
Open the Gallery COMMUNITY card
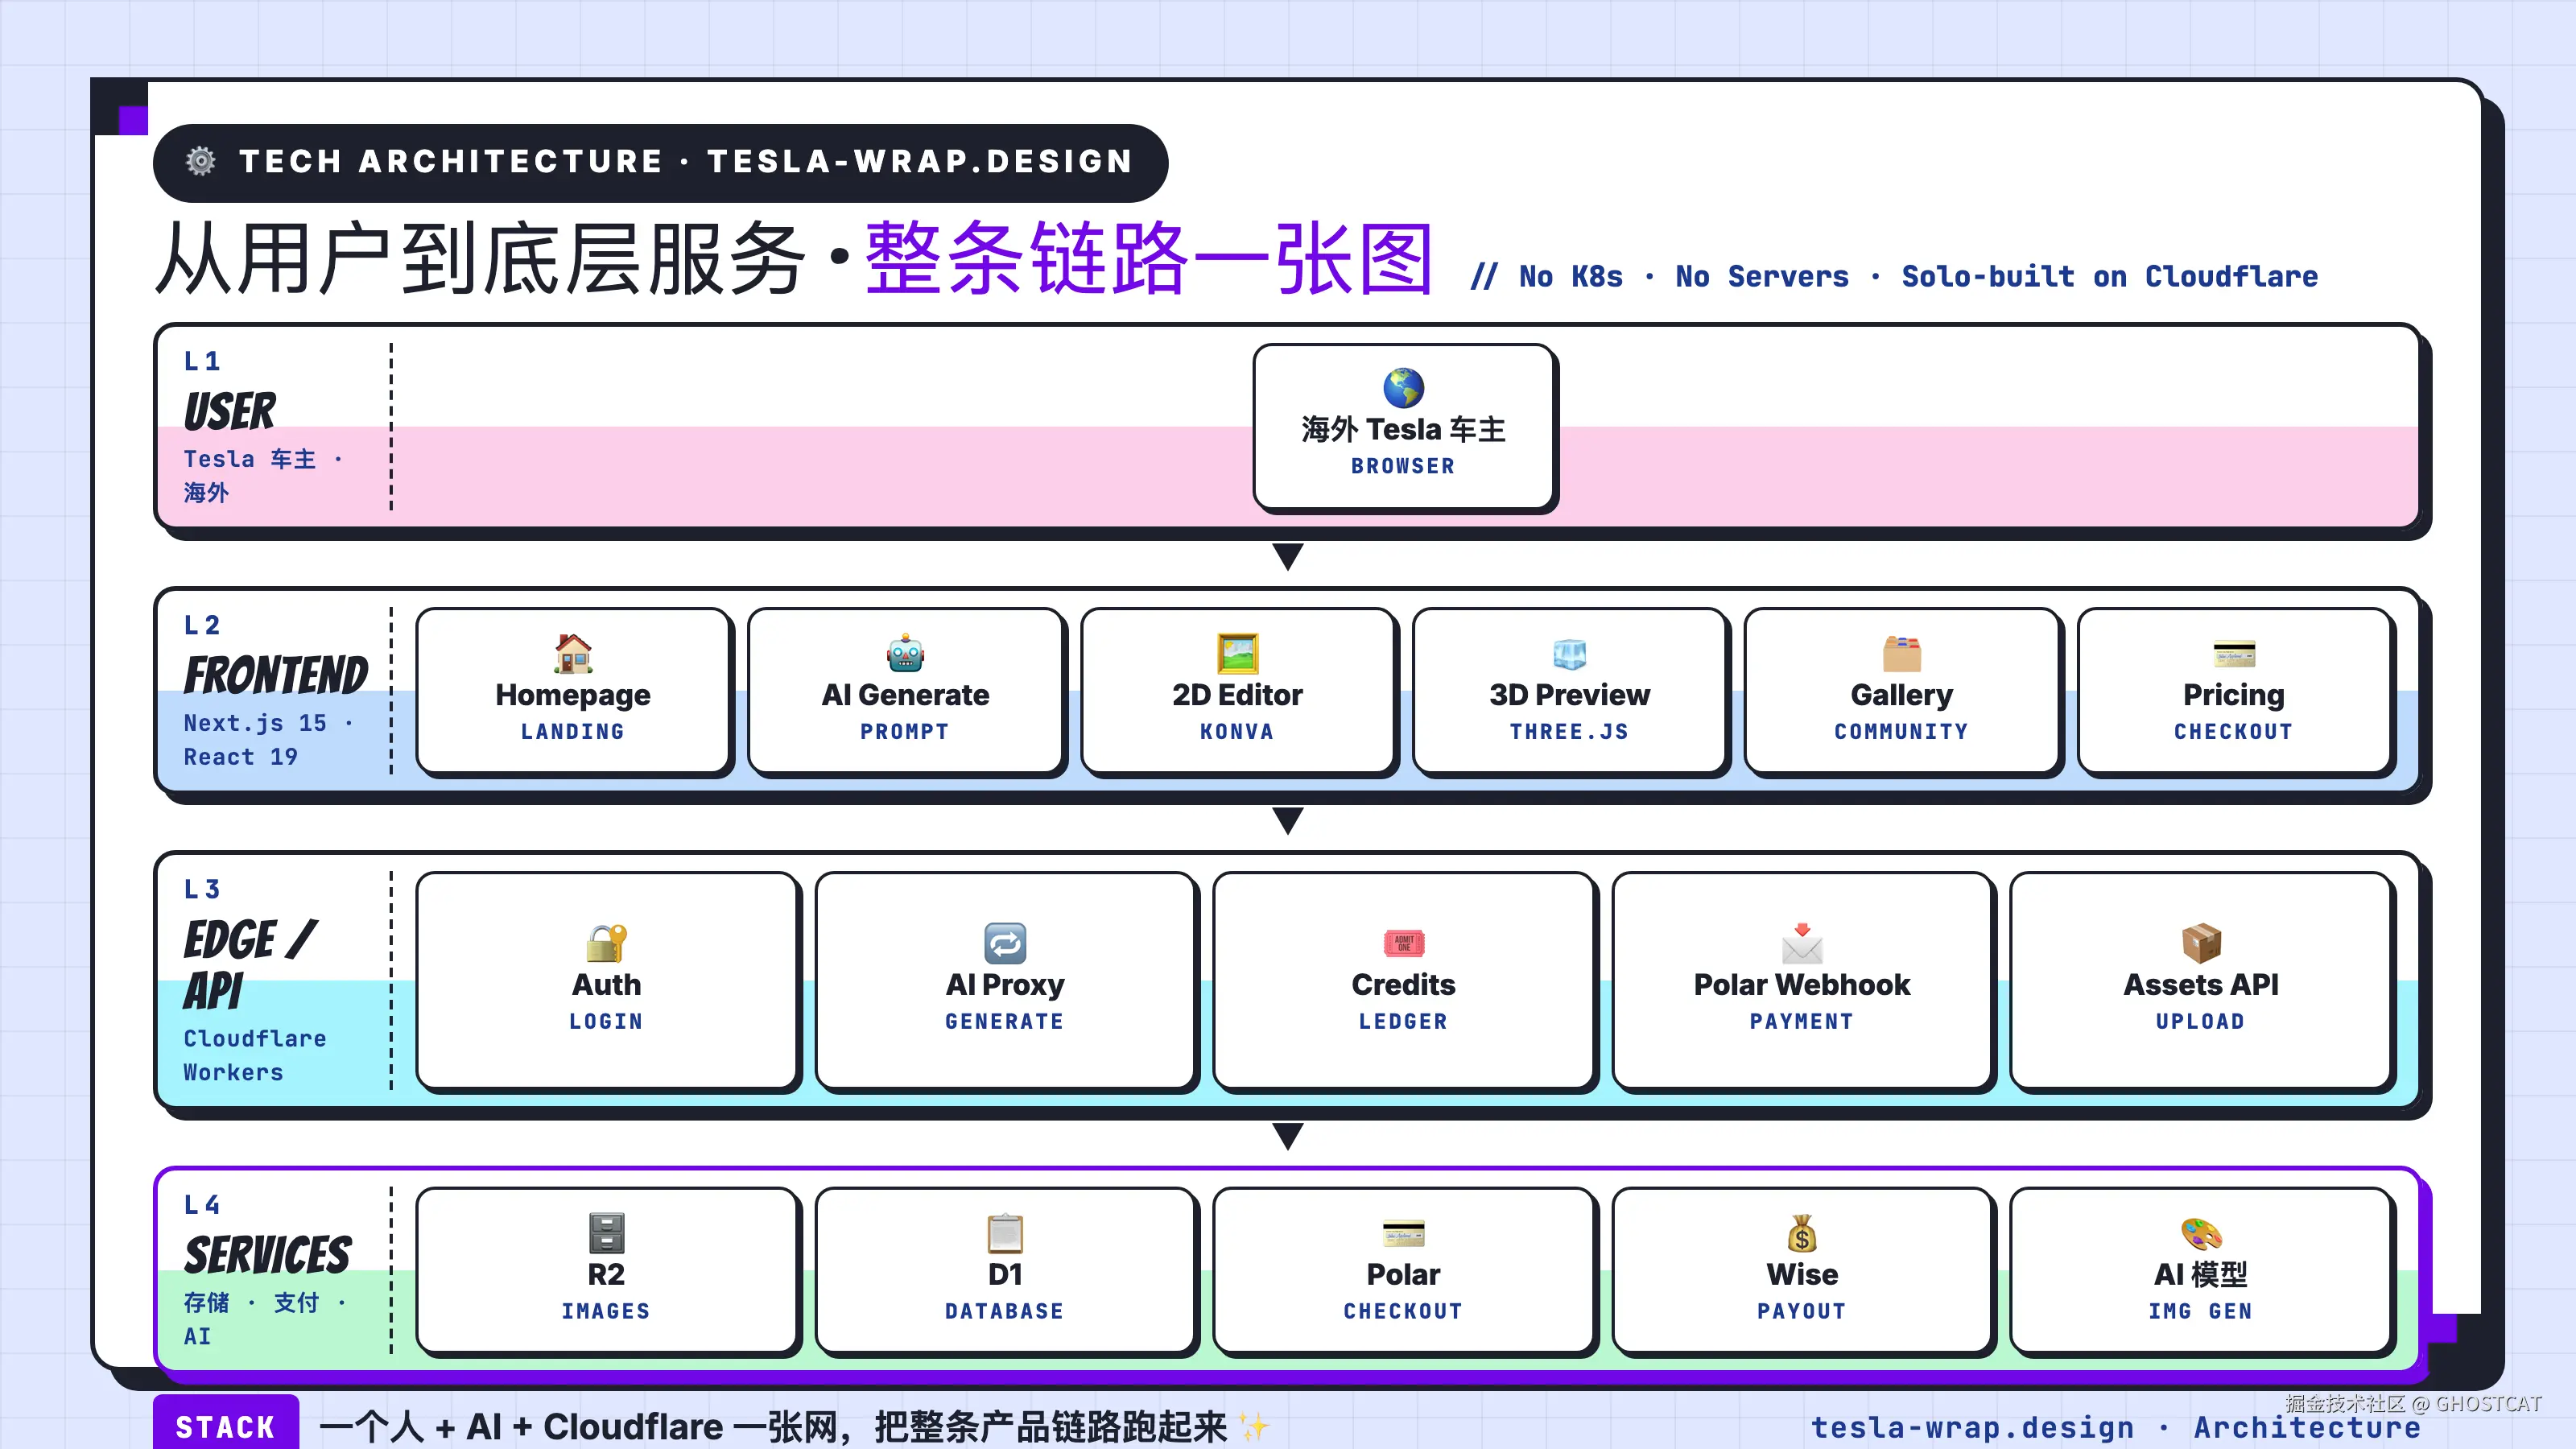(x=1901, y=691)
